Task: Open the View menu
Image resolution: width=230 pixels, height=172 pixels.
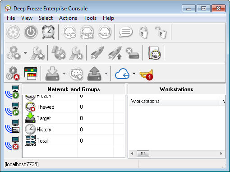Action: click(27, 18)
